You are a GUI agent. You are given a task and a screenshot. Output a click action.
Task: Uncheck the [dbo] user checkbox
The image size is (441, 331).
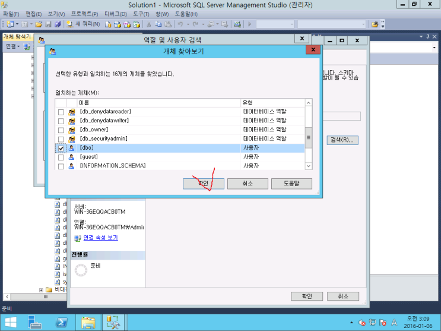(x=61, y=148)
